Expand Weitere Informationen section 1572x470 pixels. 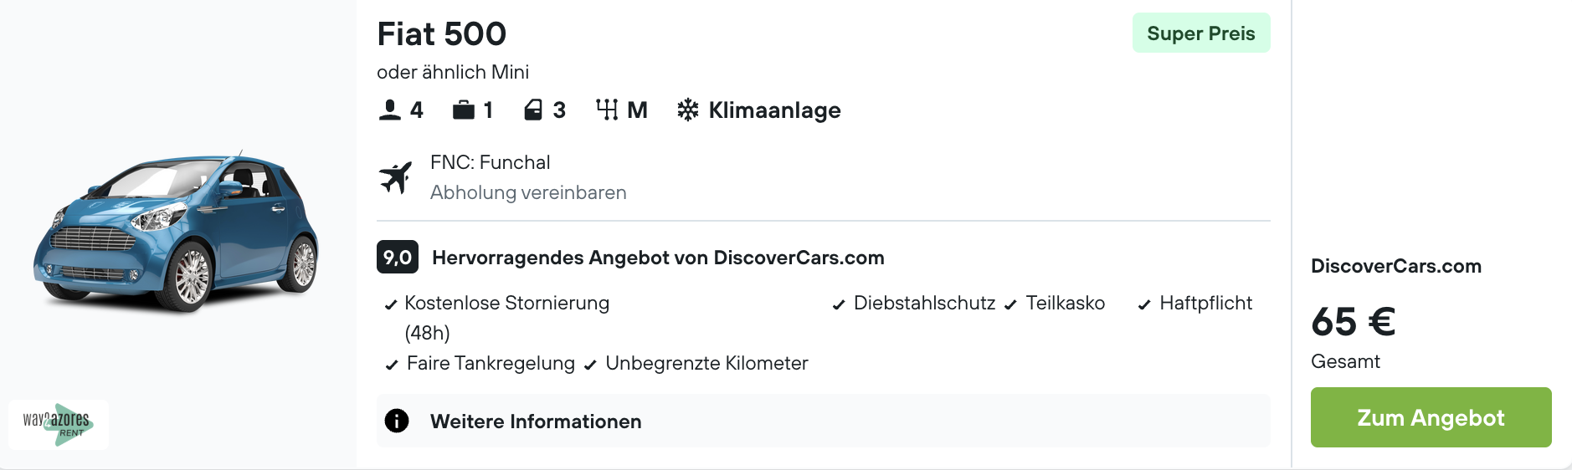click(536, 421)
